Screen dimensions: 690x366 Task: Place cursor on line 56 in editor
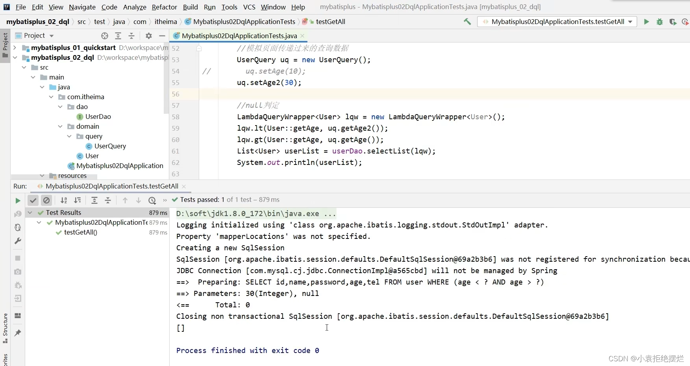[444, 94]
